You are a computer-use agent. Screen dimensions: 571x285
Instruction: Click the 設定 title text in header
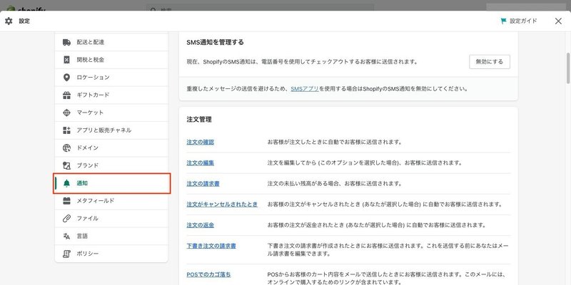click(x=24, y=21)
